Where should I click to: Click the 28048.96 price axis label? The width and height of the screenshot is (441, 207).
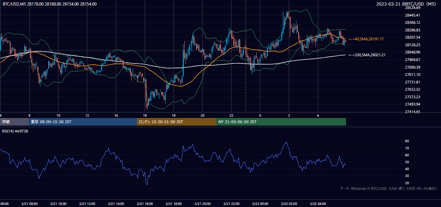pyautogui.click(x=412, y=52)
